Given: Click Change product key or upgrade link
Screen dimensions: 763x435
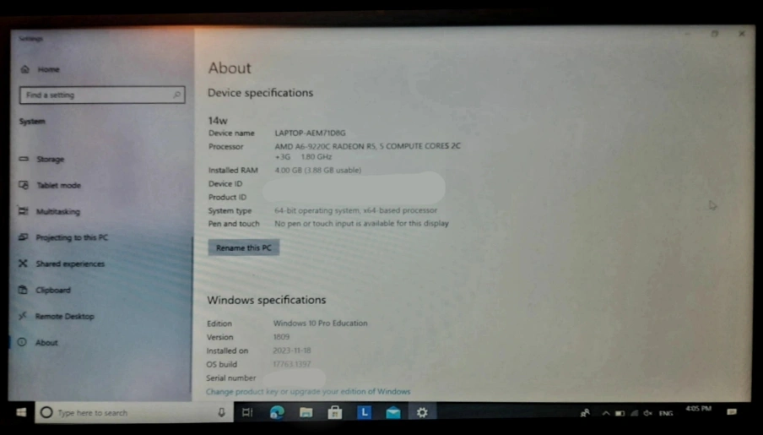Looking at the screenshot, I should tap(308, 392).
